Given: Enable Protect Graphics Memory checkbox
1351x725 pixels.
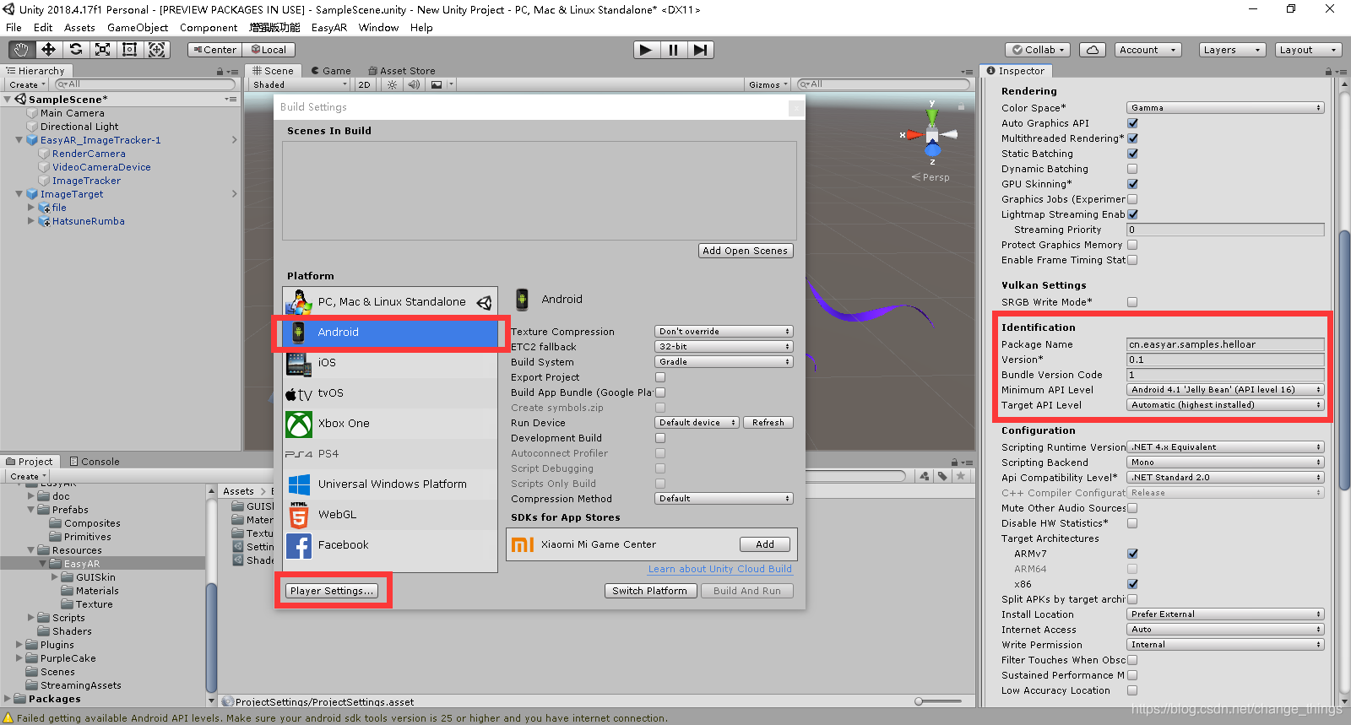Looking at the screenshot, I should click(x=1132, y=245).
